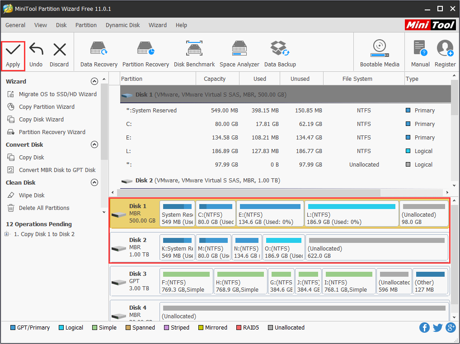Launch the Copy Disk Wizard

click(x=35, y=119)
